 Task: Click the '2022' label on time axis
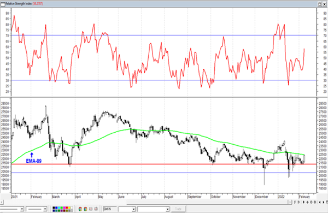point(281,197)
